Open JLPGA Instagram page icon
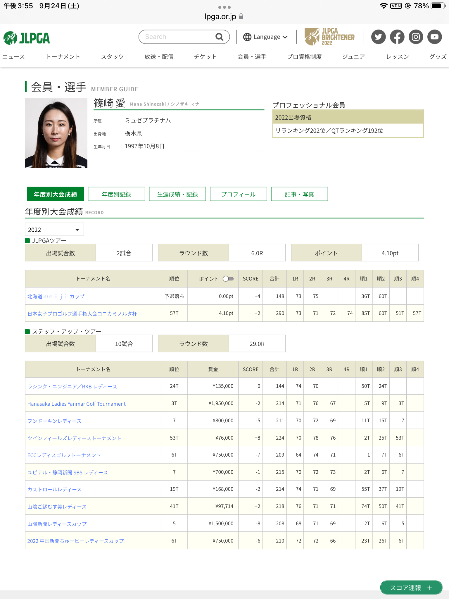This screenshot has width=449, height=599. tap(416, 37)
